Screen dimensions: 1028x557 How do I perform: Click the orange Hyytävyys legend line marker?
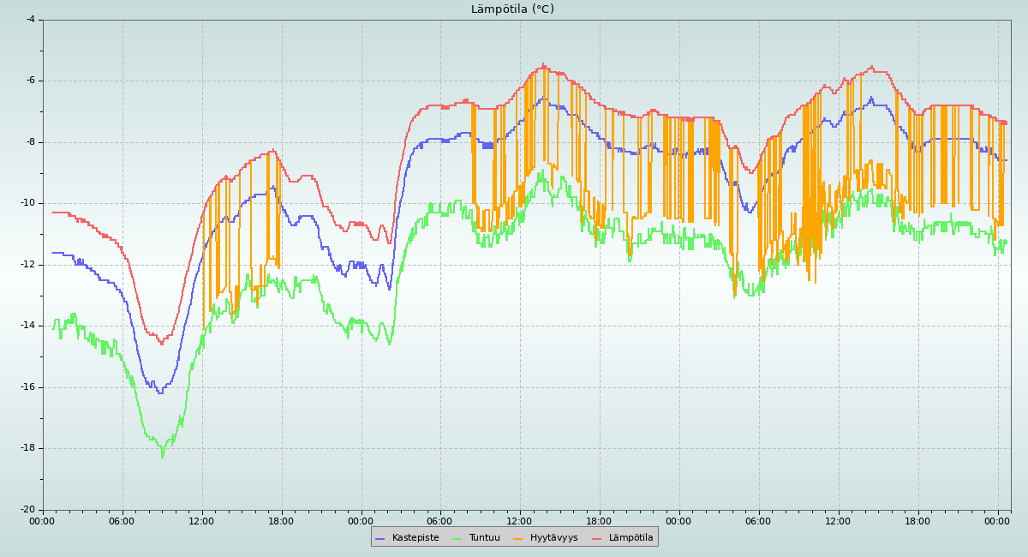coord(518,538)
